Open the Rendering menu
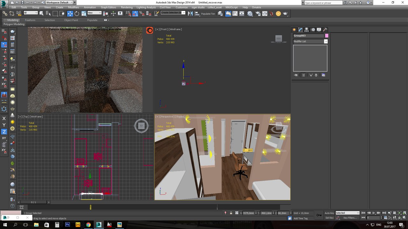 point(127,7)
